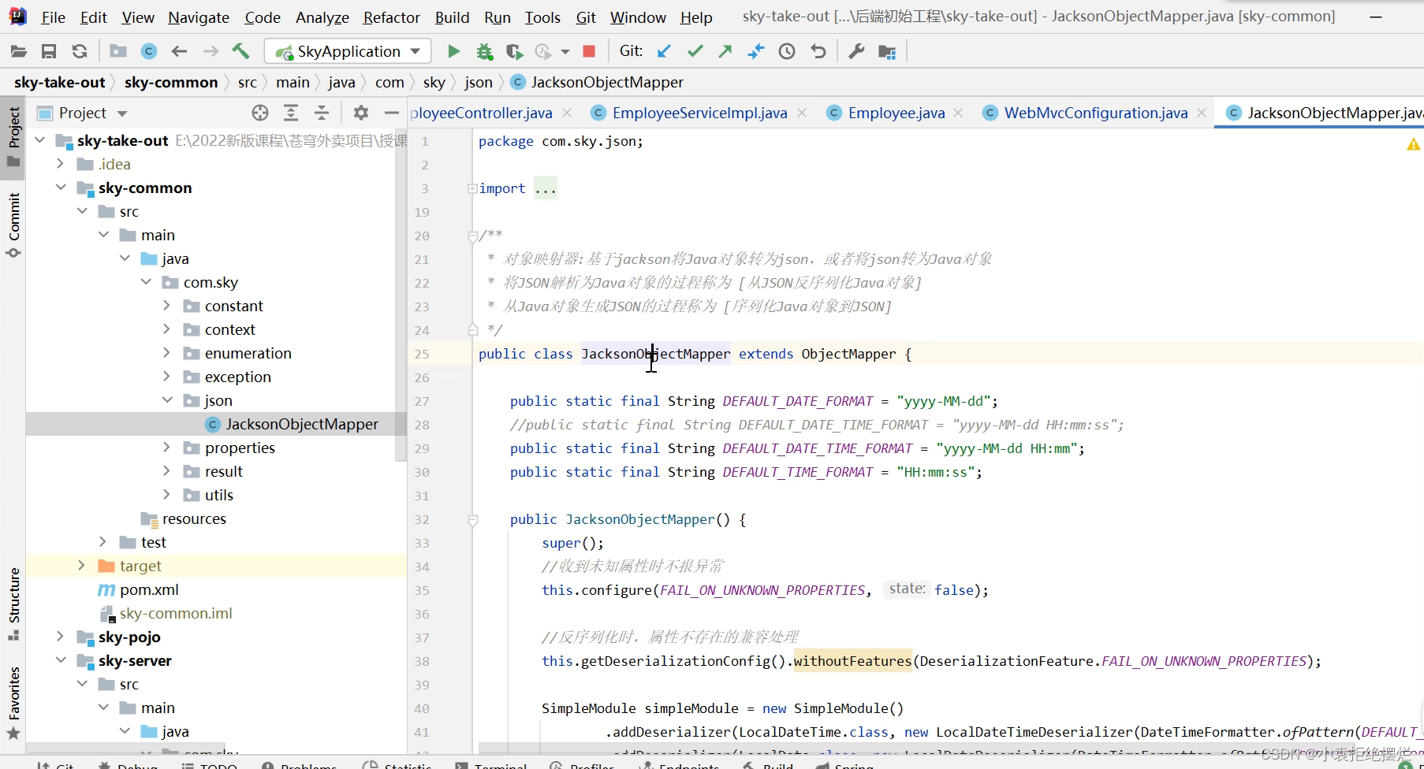Toggle the Project side tool window
1424x769 pixels.
(x=13, y=136)
